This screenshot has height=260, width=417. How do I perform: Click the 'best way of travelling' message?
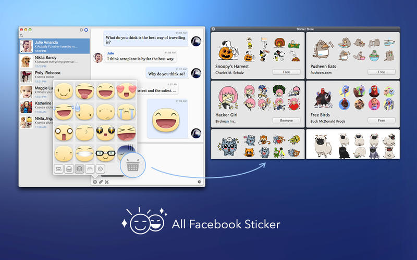[145, 38]
